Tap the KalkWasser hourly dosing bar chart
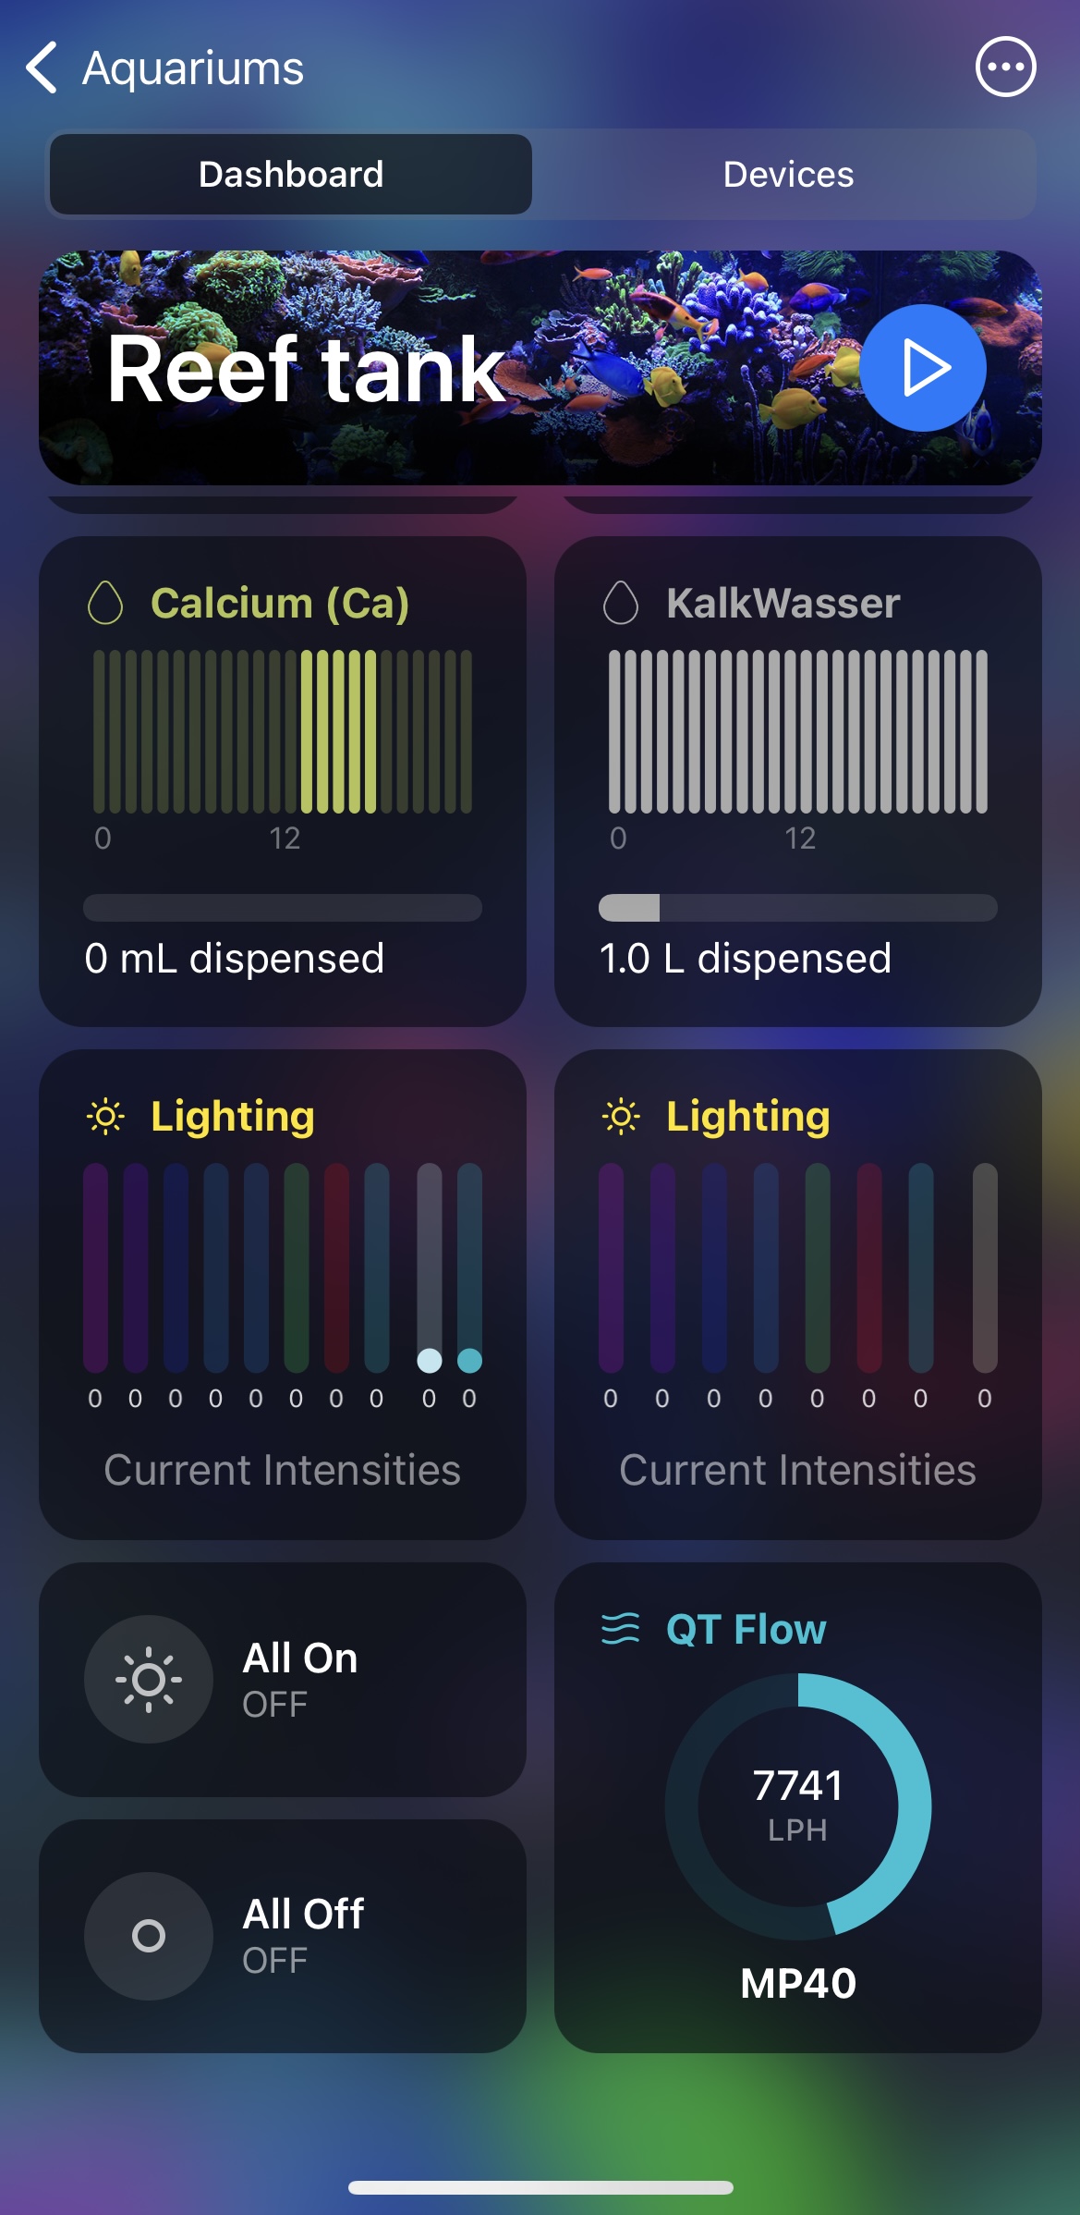The height and width of the screenshot is (2215, 1080). [798, 731]
